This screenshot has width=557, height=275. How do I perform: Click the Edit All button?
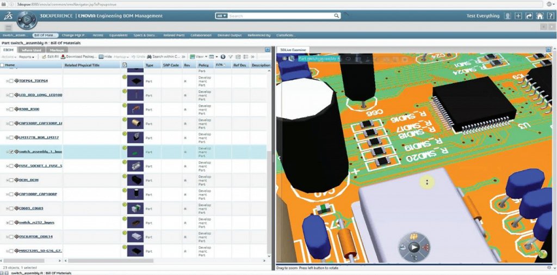click(x=51, y=57)
